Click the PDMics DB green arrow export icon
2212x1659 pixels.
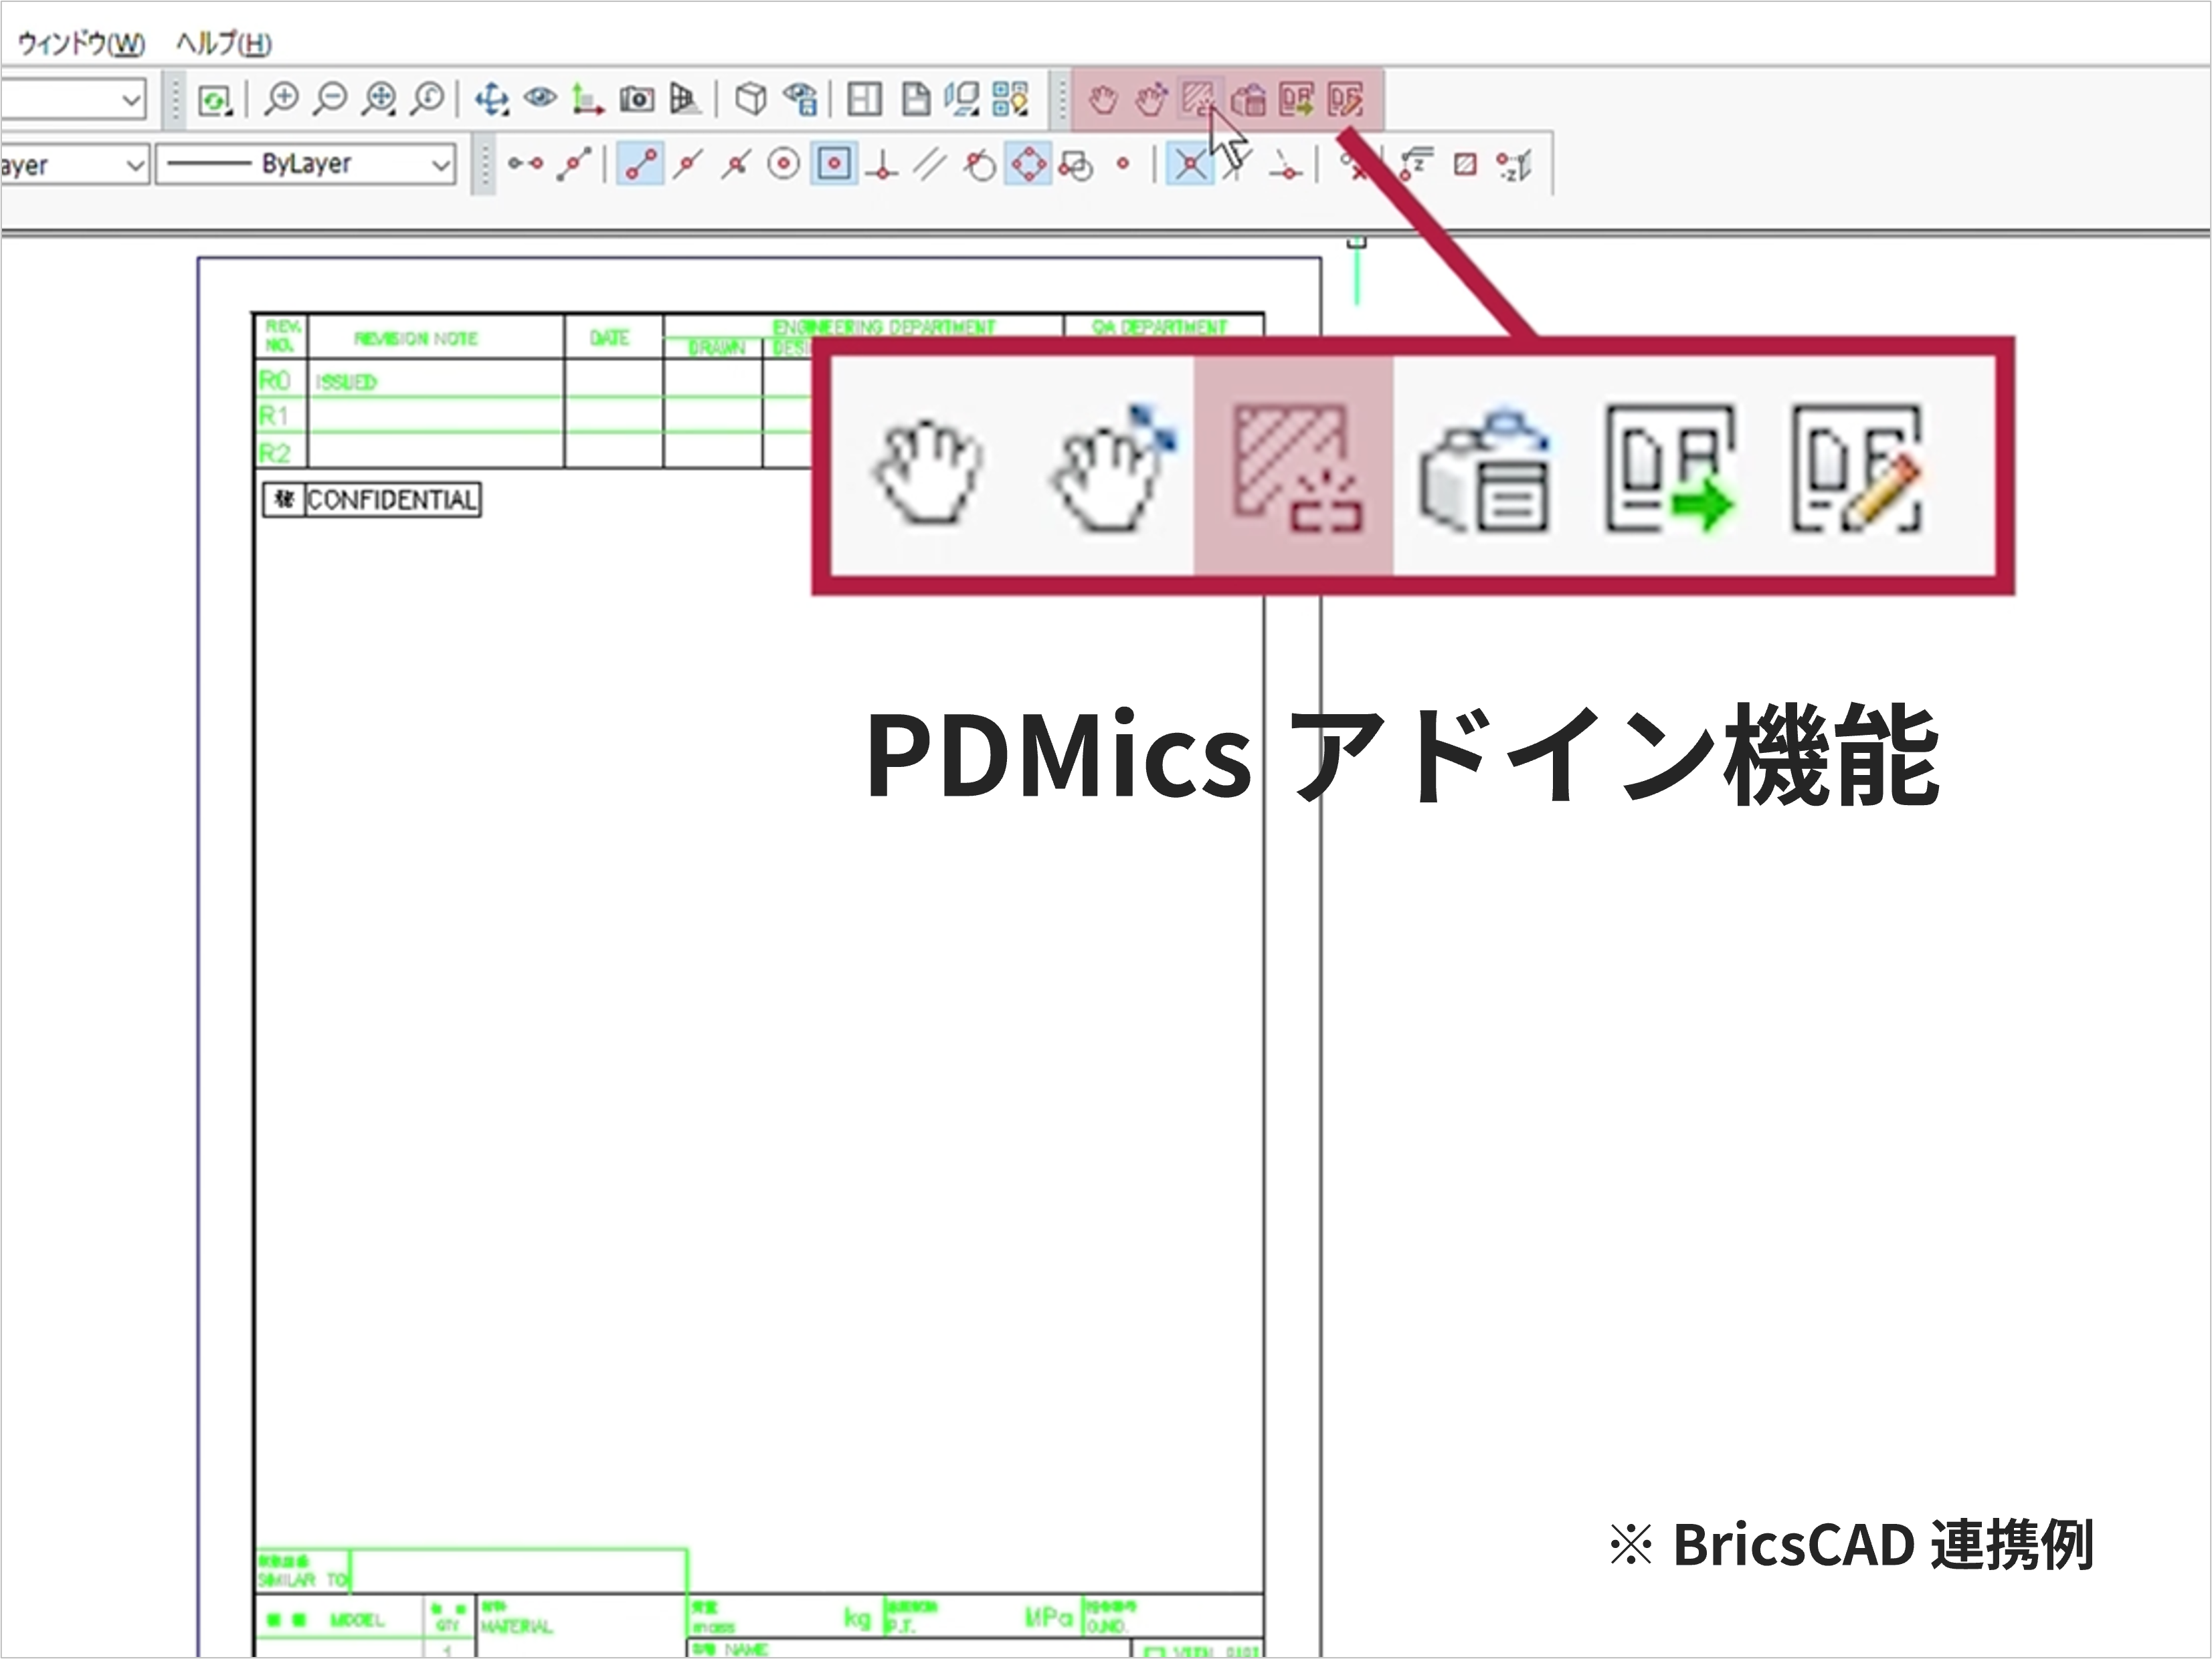1297,100
